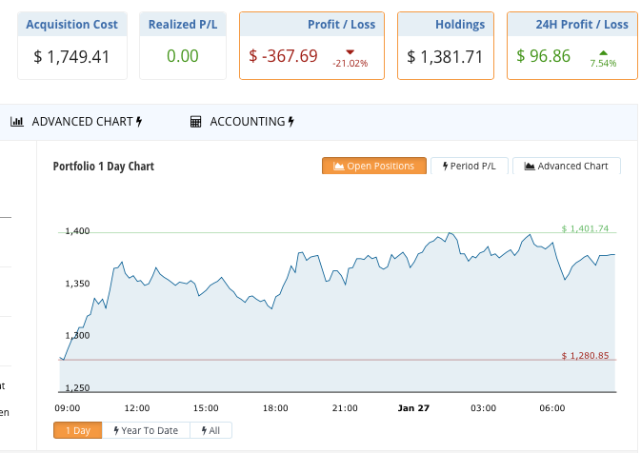
Task: Click the red down arrow in Profit / Loss
Action: point(351,51)
